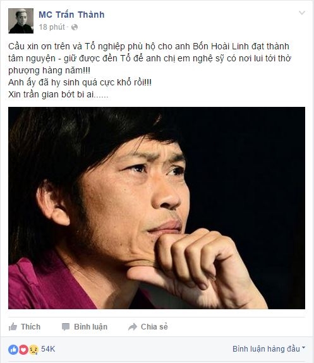Select the red heart Love reaction badge
This screenshot has width=314, height=363.
[x=23, y=349]
